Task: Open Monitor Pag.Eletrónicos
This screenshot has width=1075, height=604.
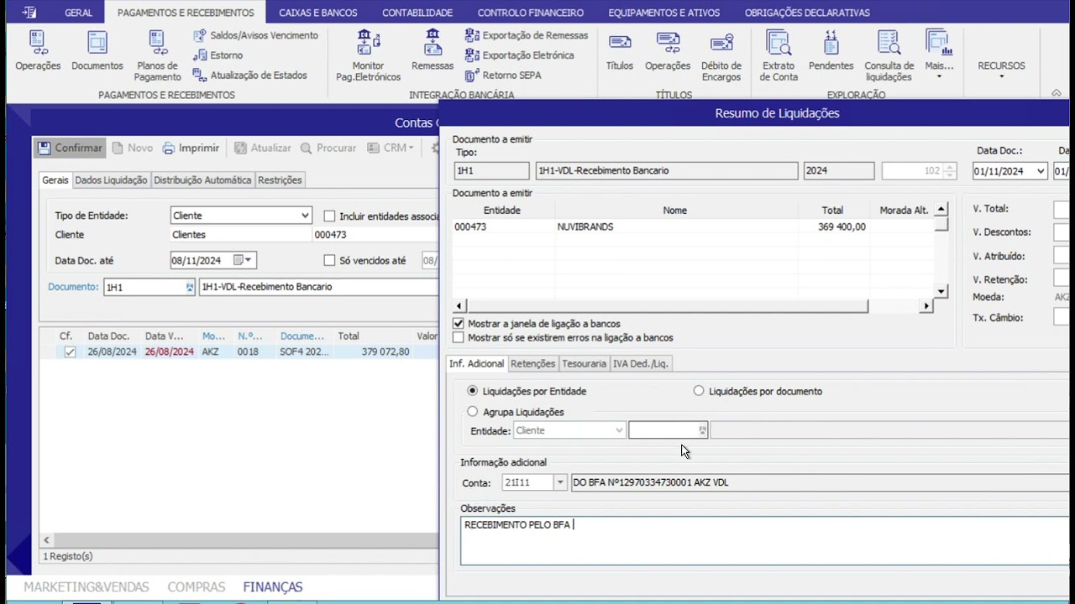Action: click(368, 56)
